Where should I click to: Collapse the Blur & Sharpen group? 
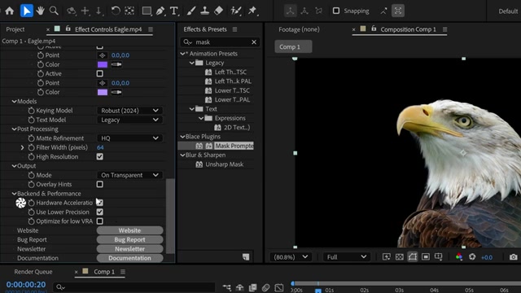click(x=182, y=155)
